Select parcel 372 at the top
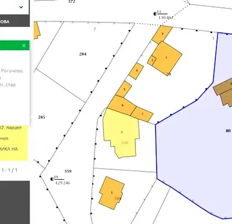Image resolution: width=232 pixels, height=224 pixels. point(72,2)
